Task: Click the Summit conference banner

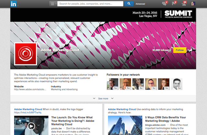Action: point(103,15)
